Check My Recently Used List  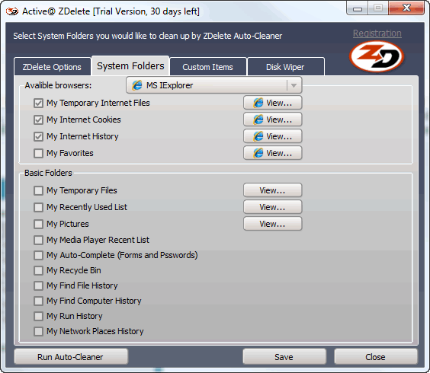(x=38, y=207)
